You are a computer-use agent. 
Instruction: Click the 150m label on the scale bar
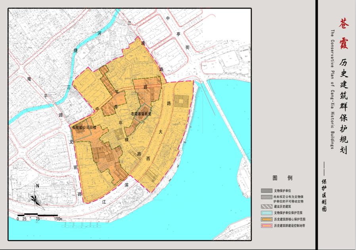tap(58, 218)
